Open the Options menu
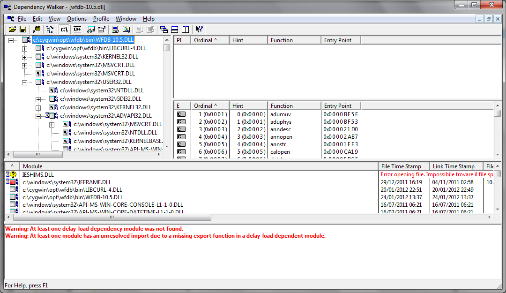This screenshot has width=506, height=293. tap(76, 19)
